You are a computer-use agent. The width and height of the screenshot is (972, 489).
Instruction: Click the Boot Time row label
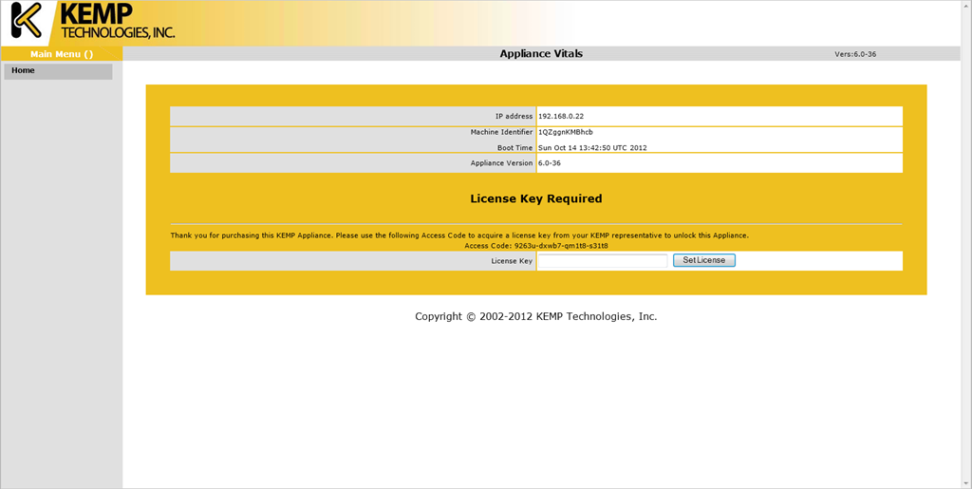pos(515,147)
